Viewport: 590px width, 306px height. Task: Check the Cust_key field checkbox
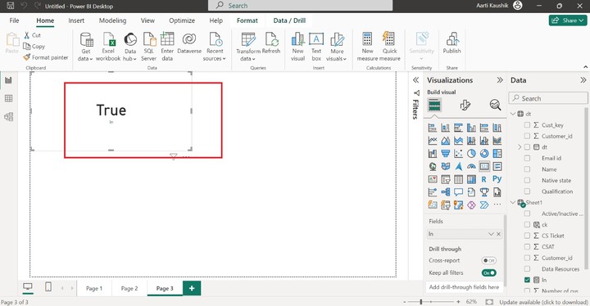(527, 125)
